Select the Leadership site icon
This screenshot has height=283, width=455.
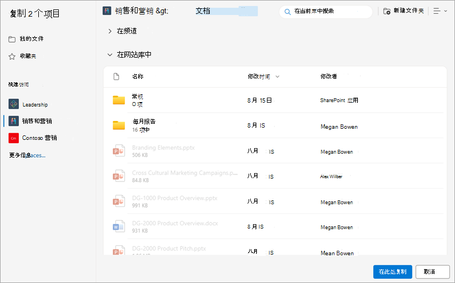[x=14, y=104]
